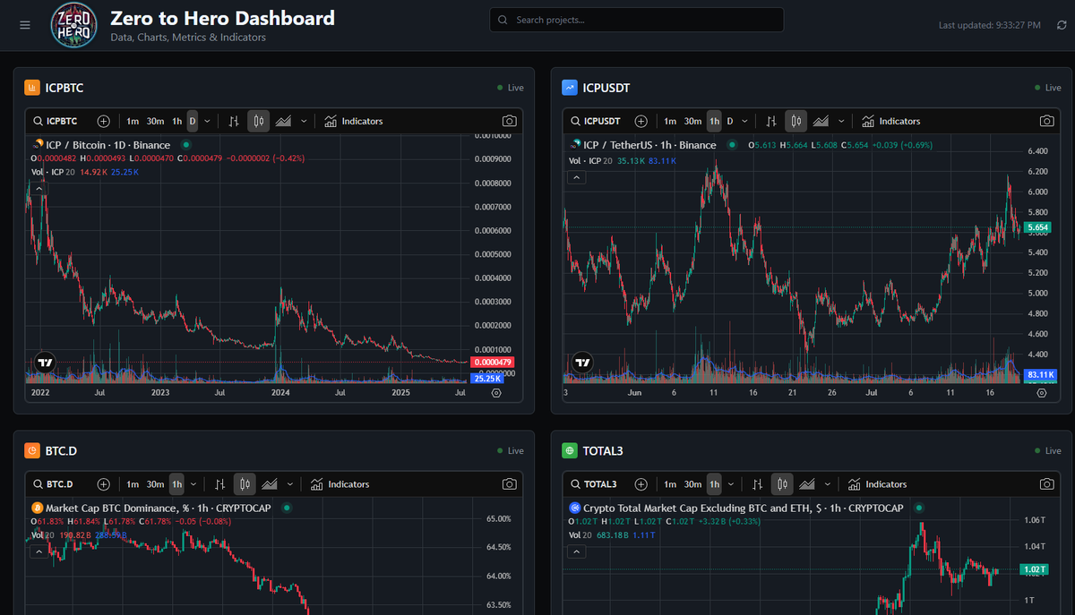Open chart style dropdown in ICPUSDT chart
This screenshot has height=615, width=1075.
pos(841,121)
